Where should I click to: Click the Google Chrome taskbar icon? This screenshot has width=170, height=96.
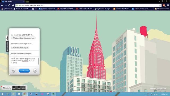pos(25,94)
